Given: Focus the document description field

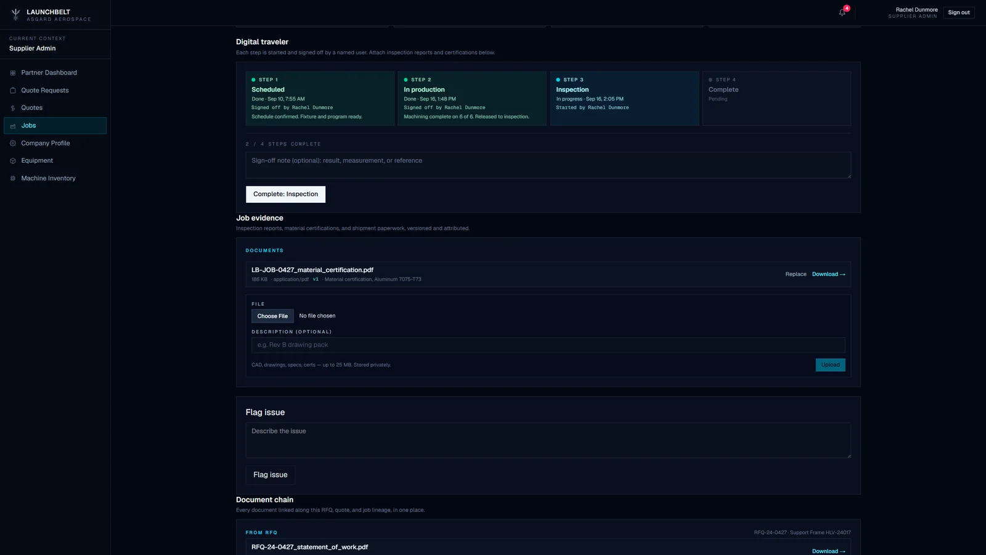Looking at the screenshot, I should (548, 345).
